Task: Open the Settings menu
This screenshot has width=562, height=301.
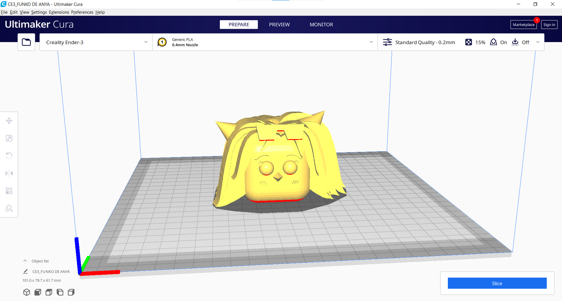Action: tap(39, 12)
